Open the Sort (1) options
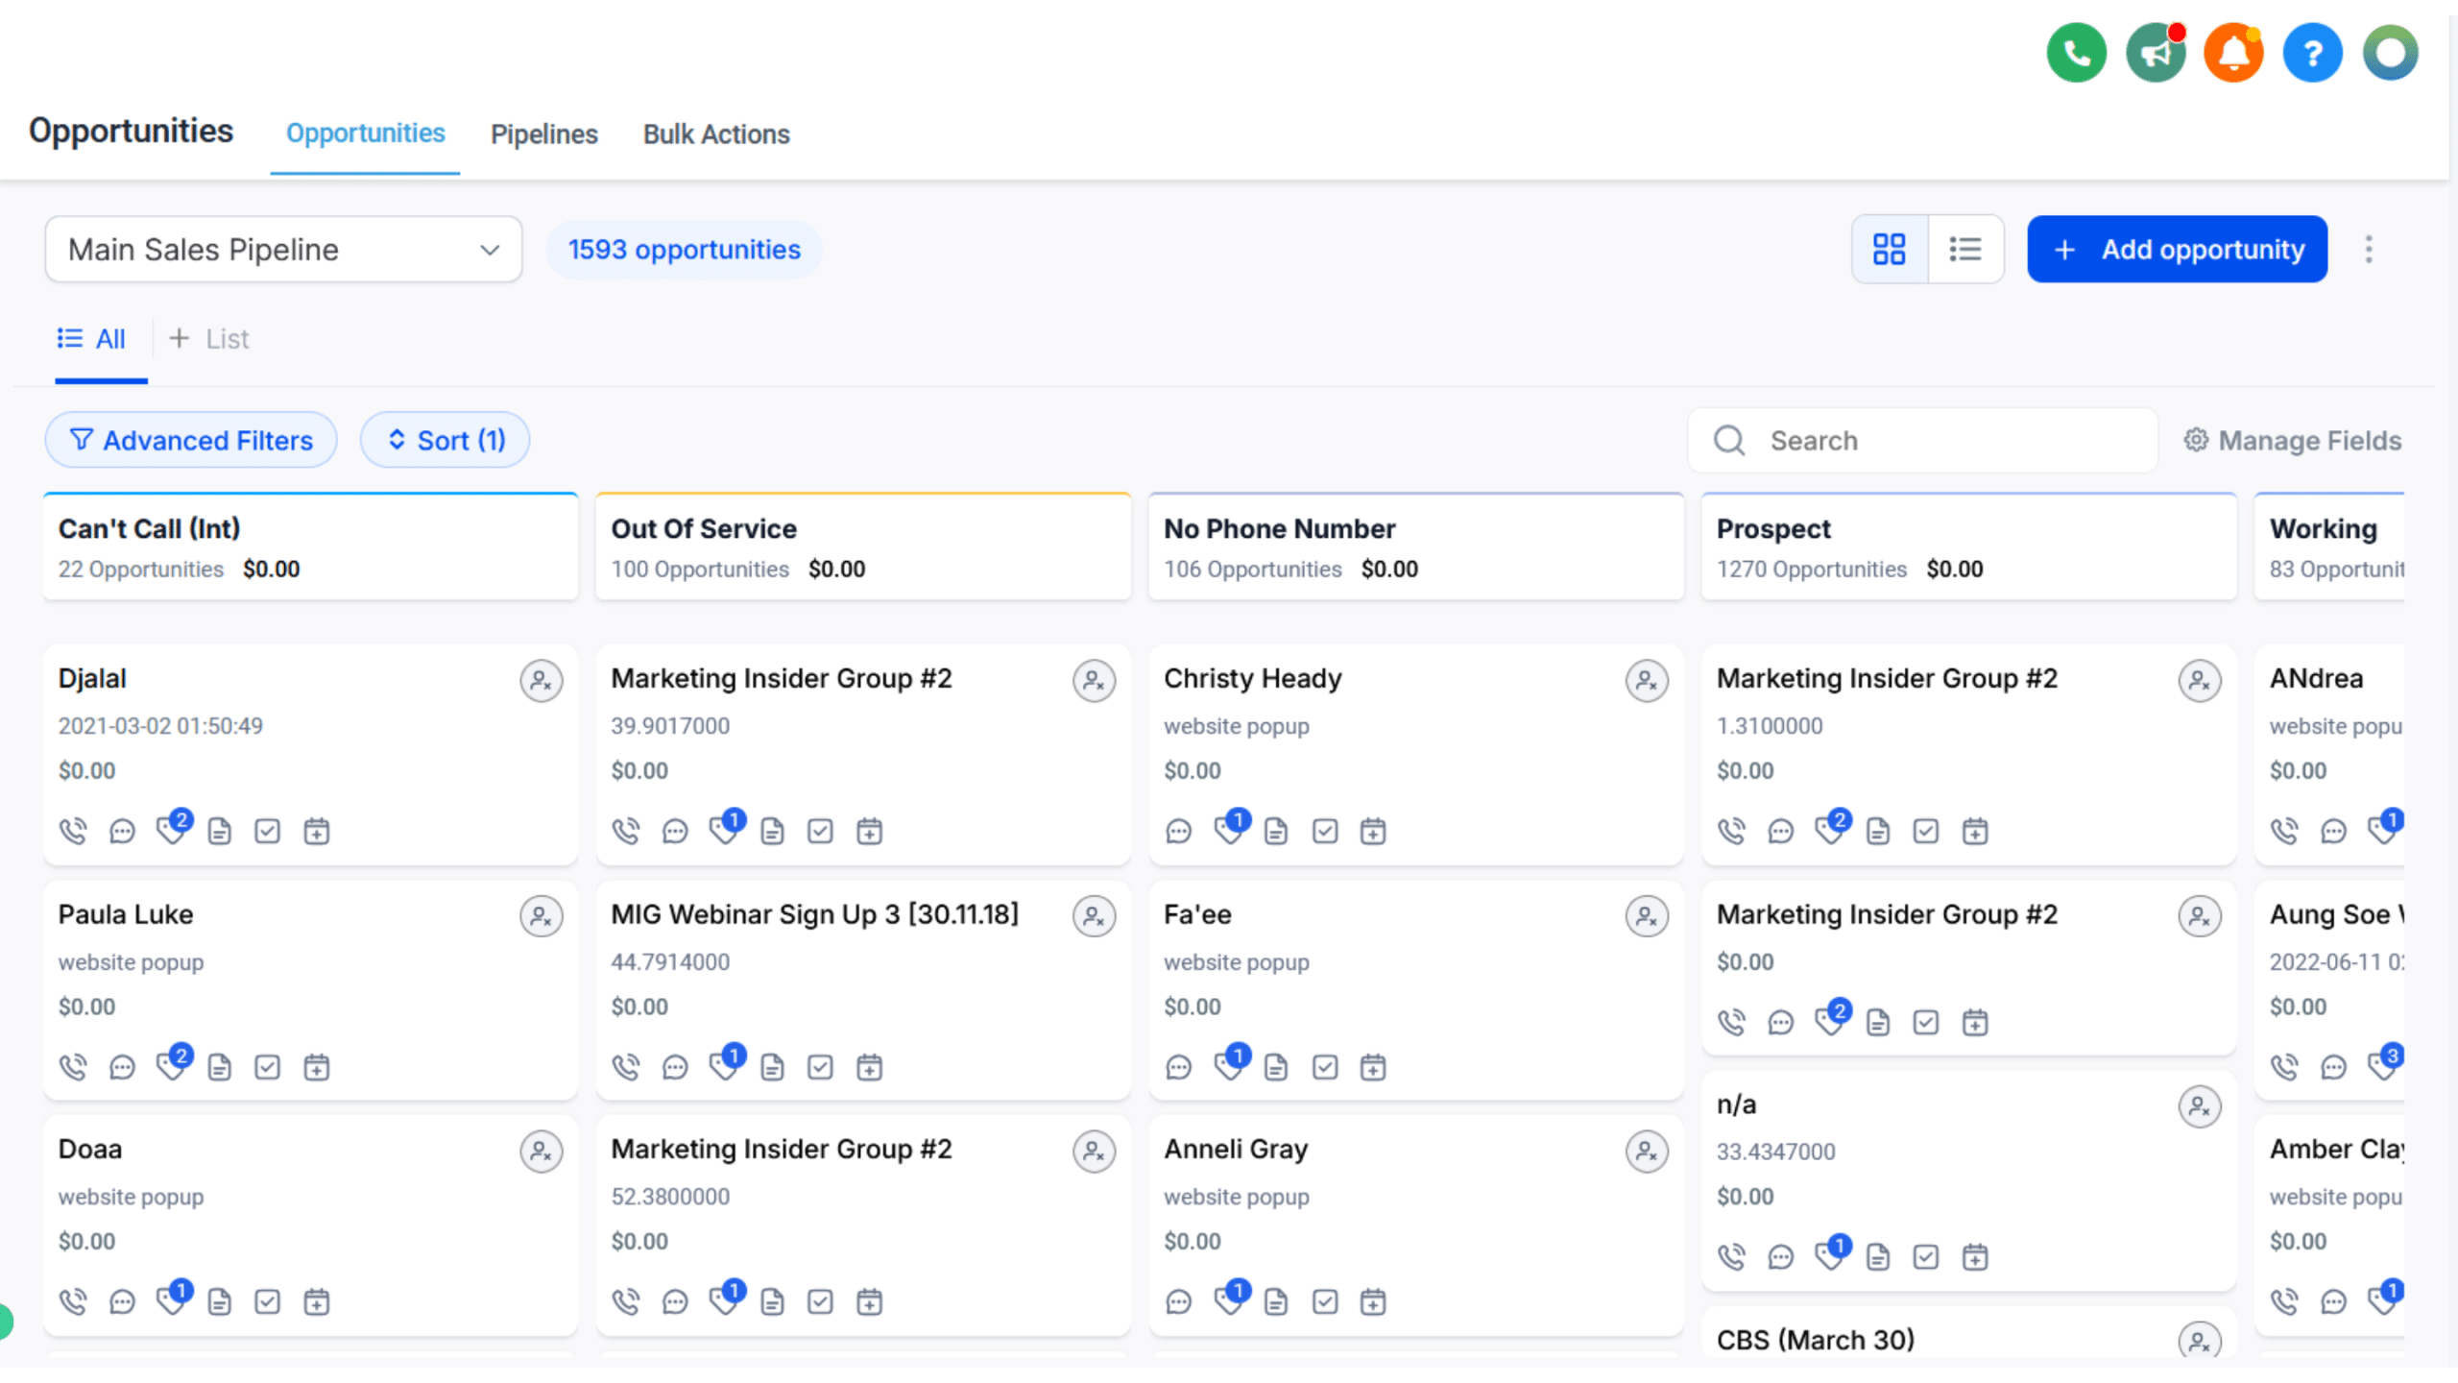The height and width of the screenshot is (1383, 2458). (x=445, y=441)
